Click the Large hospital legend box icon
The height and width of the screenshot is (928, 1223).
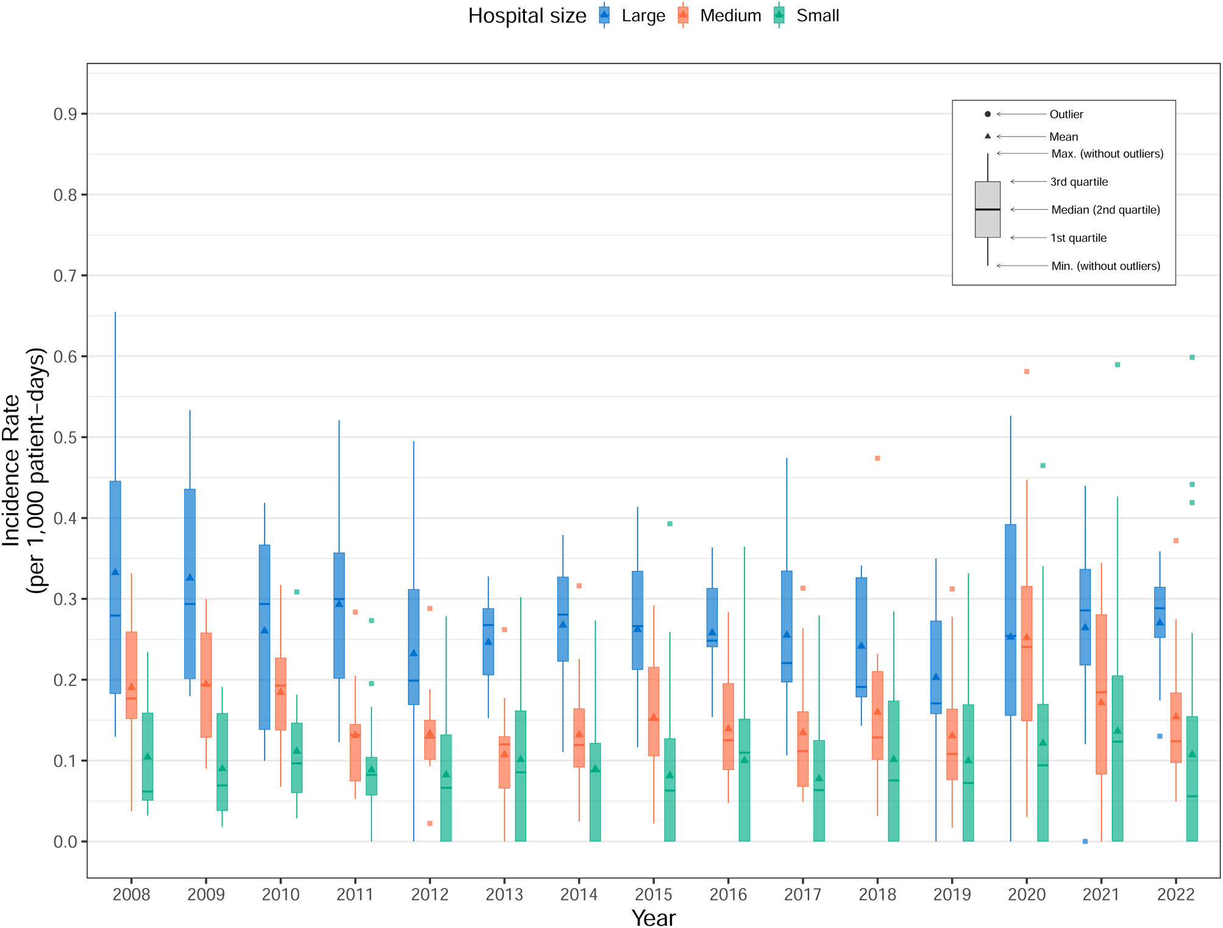(x=604, y=15)
